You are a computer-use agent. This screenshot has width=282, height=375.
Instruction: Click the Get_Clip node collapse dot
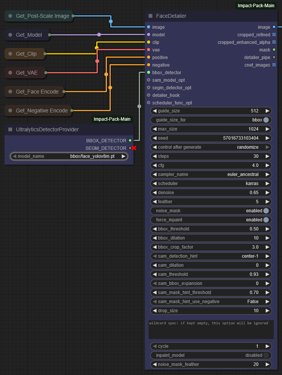point(10,54)
